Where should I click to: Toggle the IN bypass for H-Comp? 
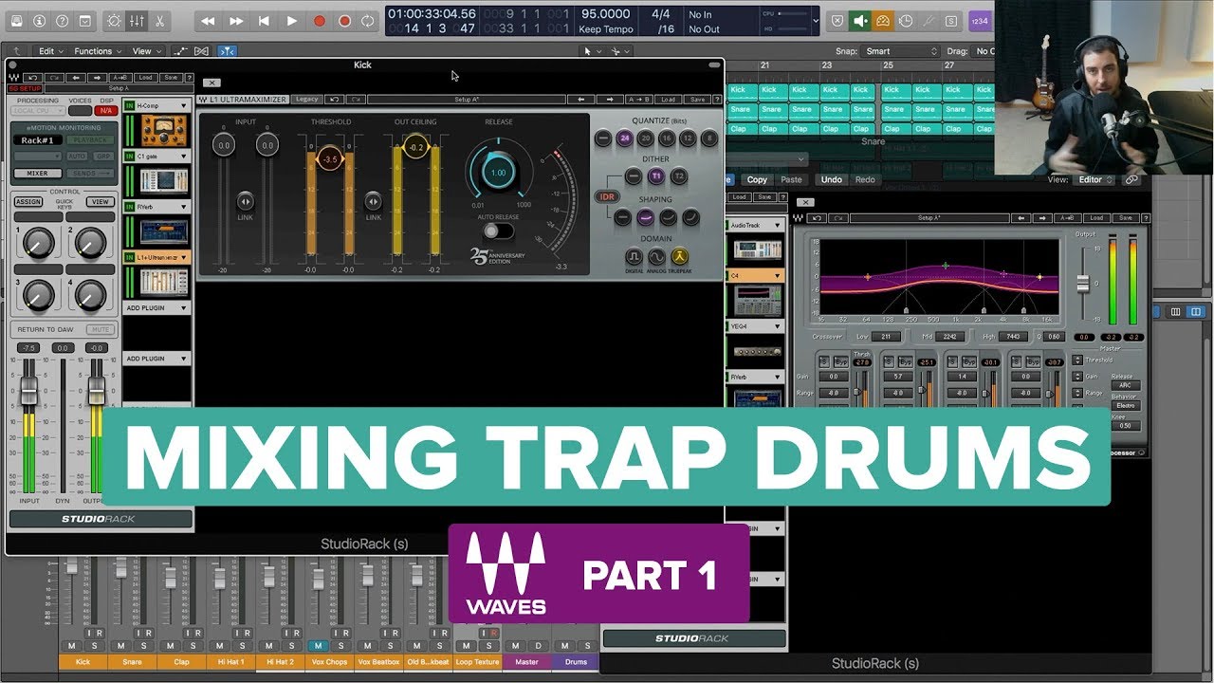click(129, 106)
